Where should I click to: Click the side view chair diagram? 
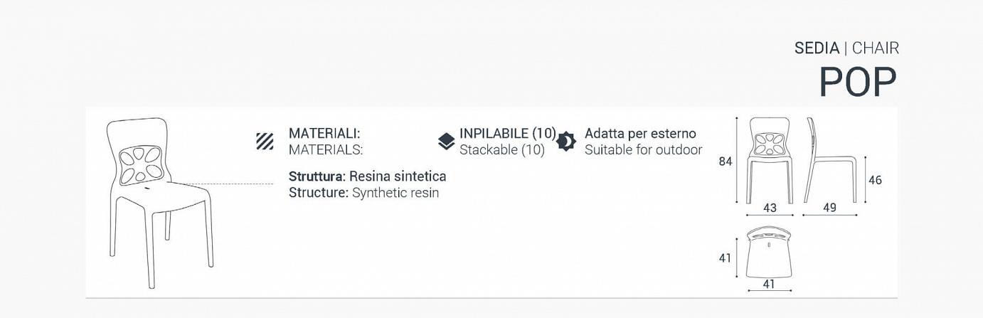point(831,161)
